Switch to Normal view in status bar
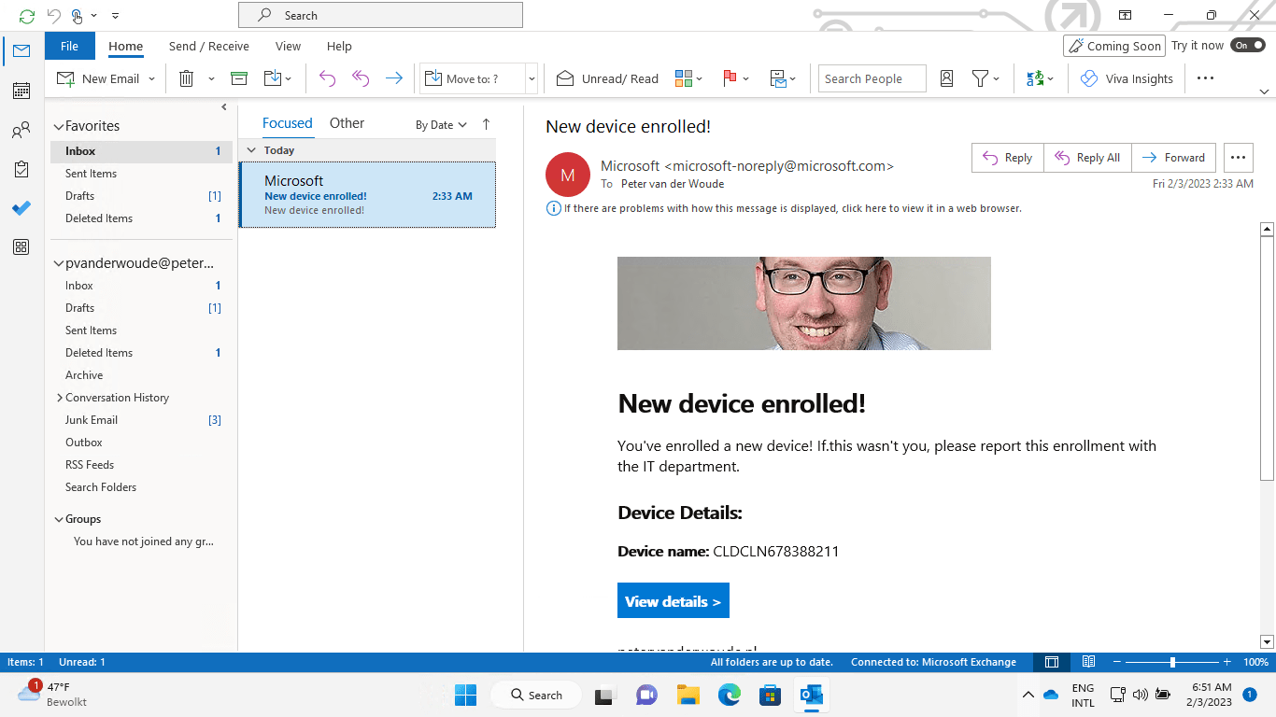The height and width of the screenshot is (717, 1276). click(x=1052, y=662)
